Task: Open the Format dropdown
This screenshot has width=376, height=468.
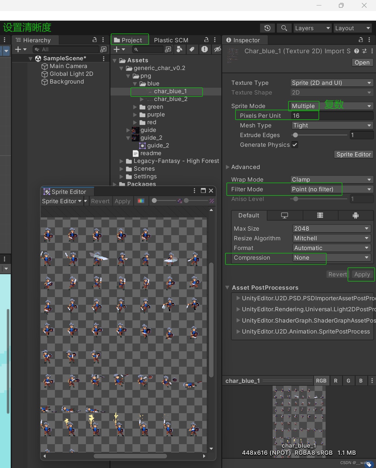Action: pos(332,248)
